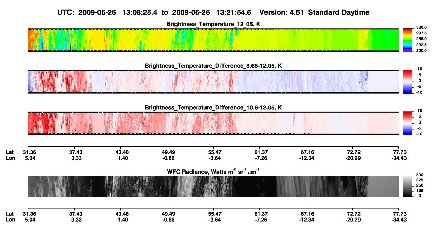
Task: Click the 'Lon' label of the lower axis
Action: (x=10, y=219)
